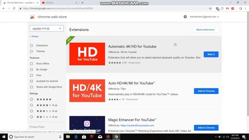Open the Windows notification center icon
Screen dimensions: 249x140
tap(244, 136)
